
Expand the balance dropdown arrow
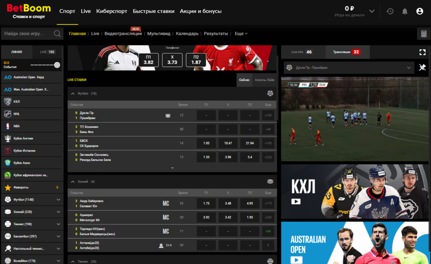click(x=372, y=11)
